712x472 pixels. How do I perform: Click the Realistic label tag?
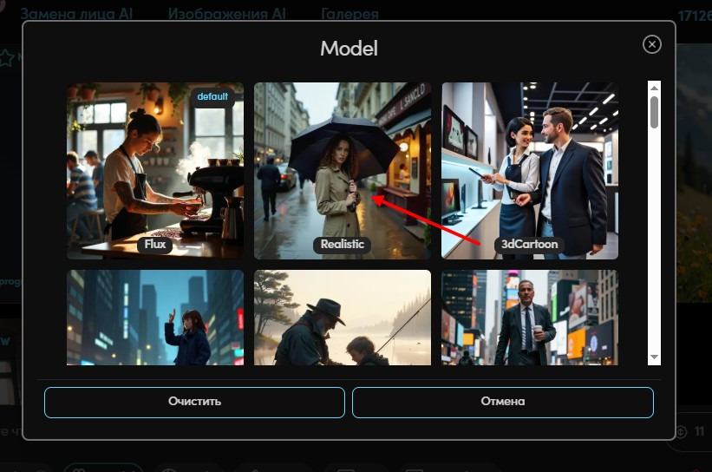tap(342, 245)
